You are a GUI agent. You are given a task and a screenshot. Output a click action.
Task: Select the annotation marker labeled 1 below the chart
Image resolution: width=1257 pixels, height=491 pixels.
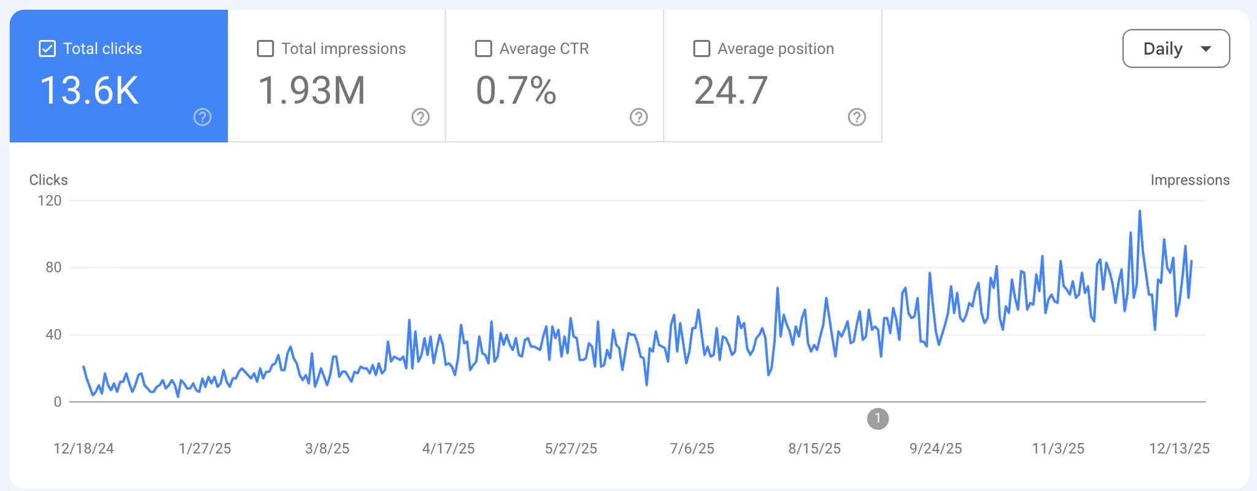tap(878, 418)
